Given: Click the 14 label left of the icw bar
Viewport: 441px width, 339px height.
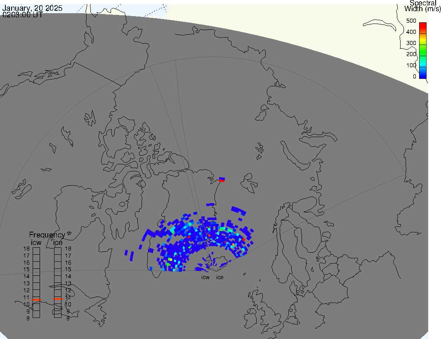Looking at the screenshot, I should tap(26, 277).
